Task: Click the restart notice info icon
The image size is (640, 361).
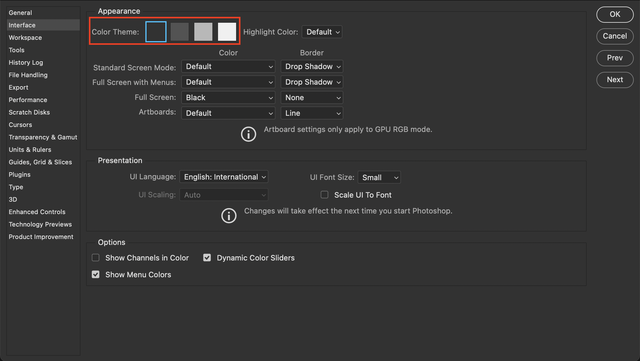Action: [229, 216]
